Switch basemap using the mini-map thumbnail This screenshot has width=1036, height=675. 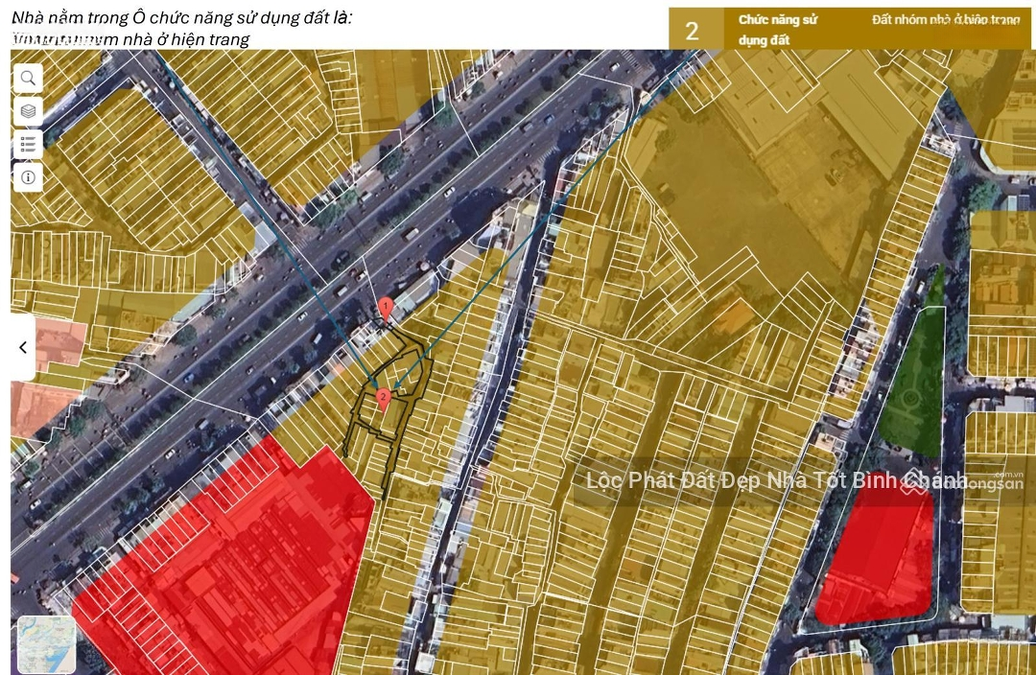(x=46, y=644)
